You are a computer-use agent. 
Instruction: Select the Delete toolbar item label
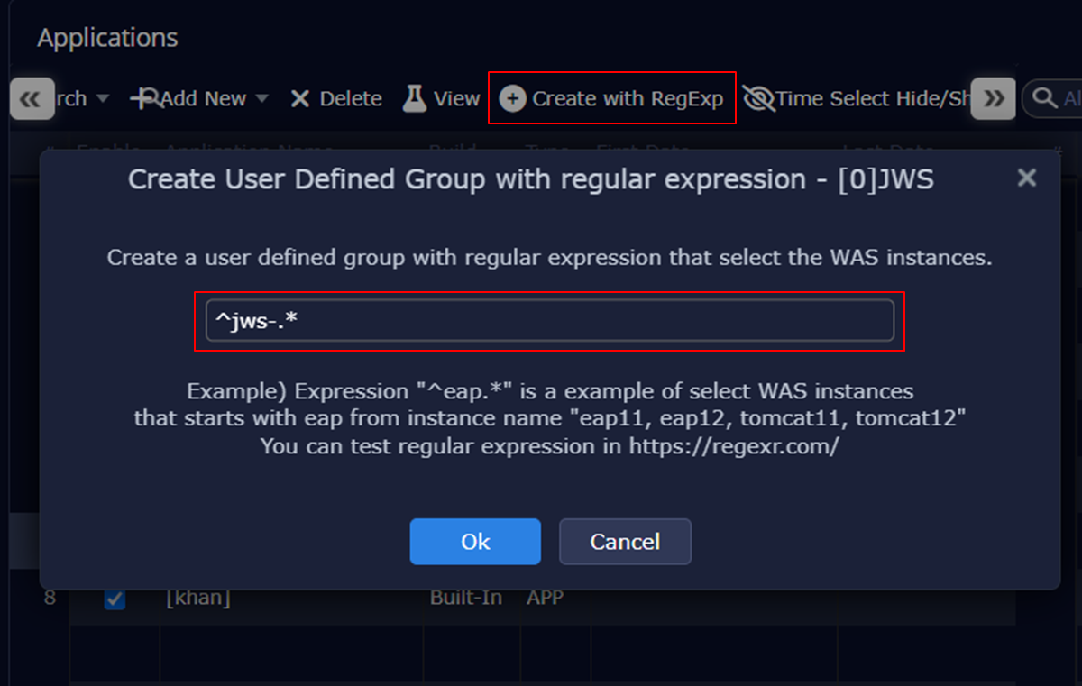(x=351, y=99)
